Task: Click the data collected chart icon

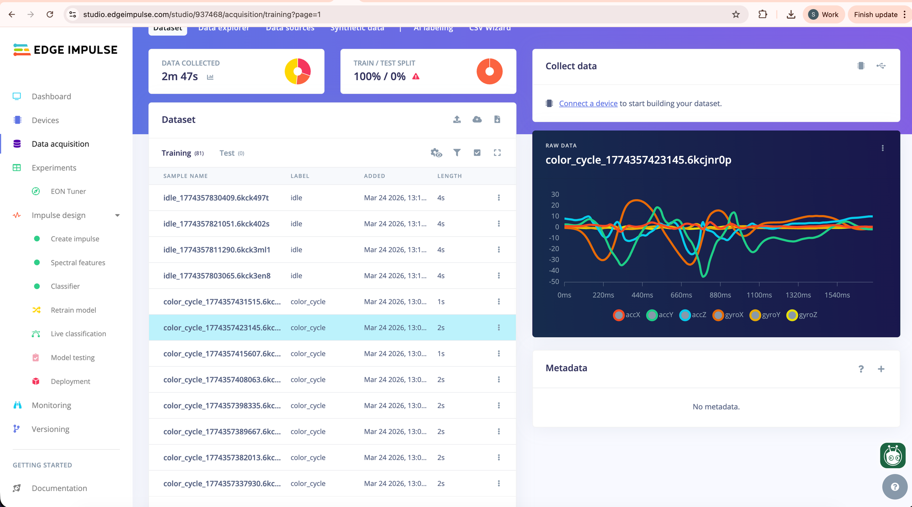Action: tap(210, 77)
